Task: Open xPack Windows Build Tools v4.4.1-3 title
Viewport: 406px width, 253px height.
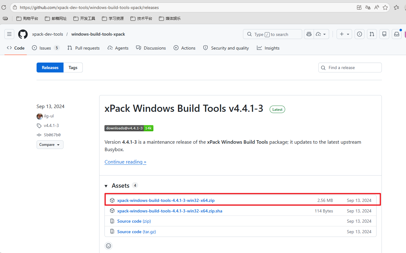Action: (x=184, y=108)
